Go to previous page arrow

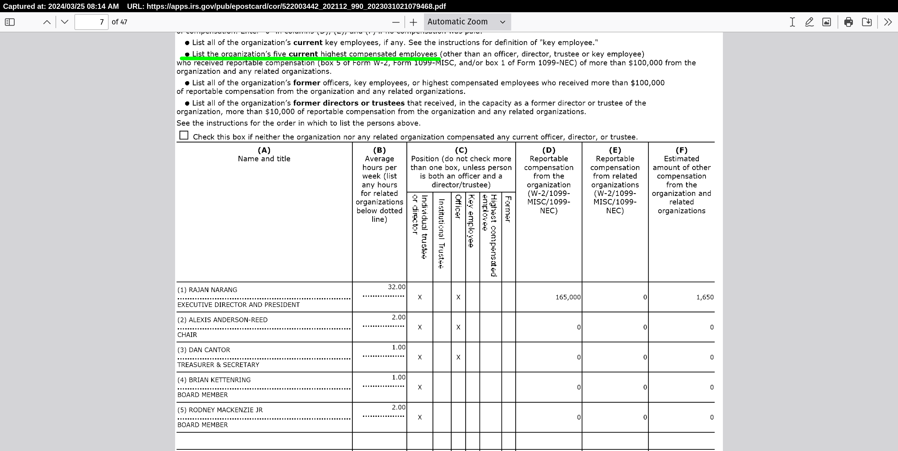pyautogui.click(x=47, y=22)
